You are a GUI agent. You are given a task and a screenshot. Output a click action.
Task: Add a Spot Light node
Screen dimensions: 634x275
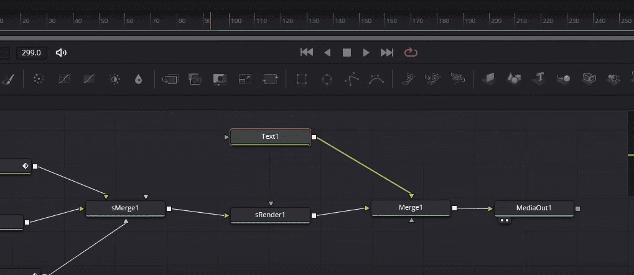tap(614, 78)
